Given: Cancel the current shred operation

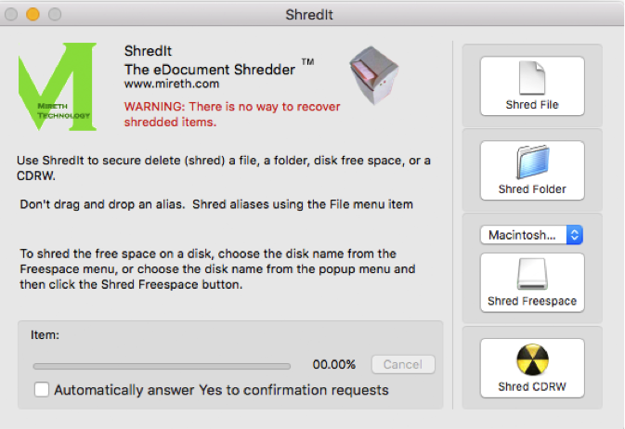Looking at the screenshot, I should pyautogui.click(x=402, y=365).
